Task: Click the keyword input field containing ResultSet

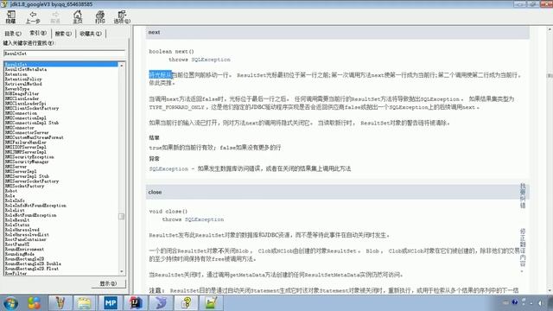Action: [64, 54]
